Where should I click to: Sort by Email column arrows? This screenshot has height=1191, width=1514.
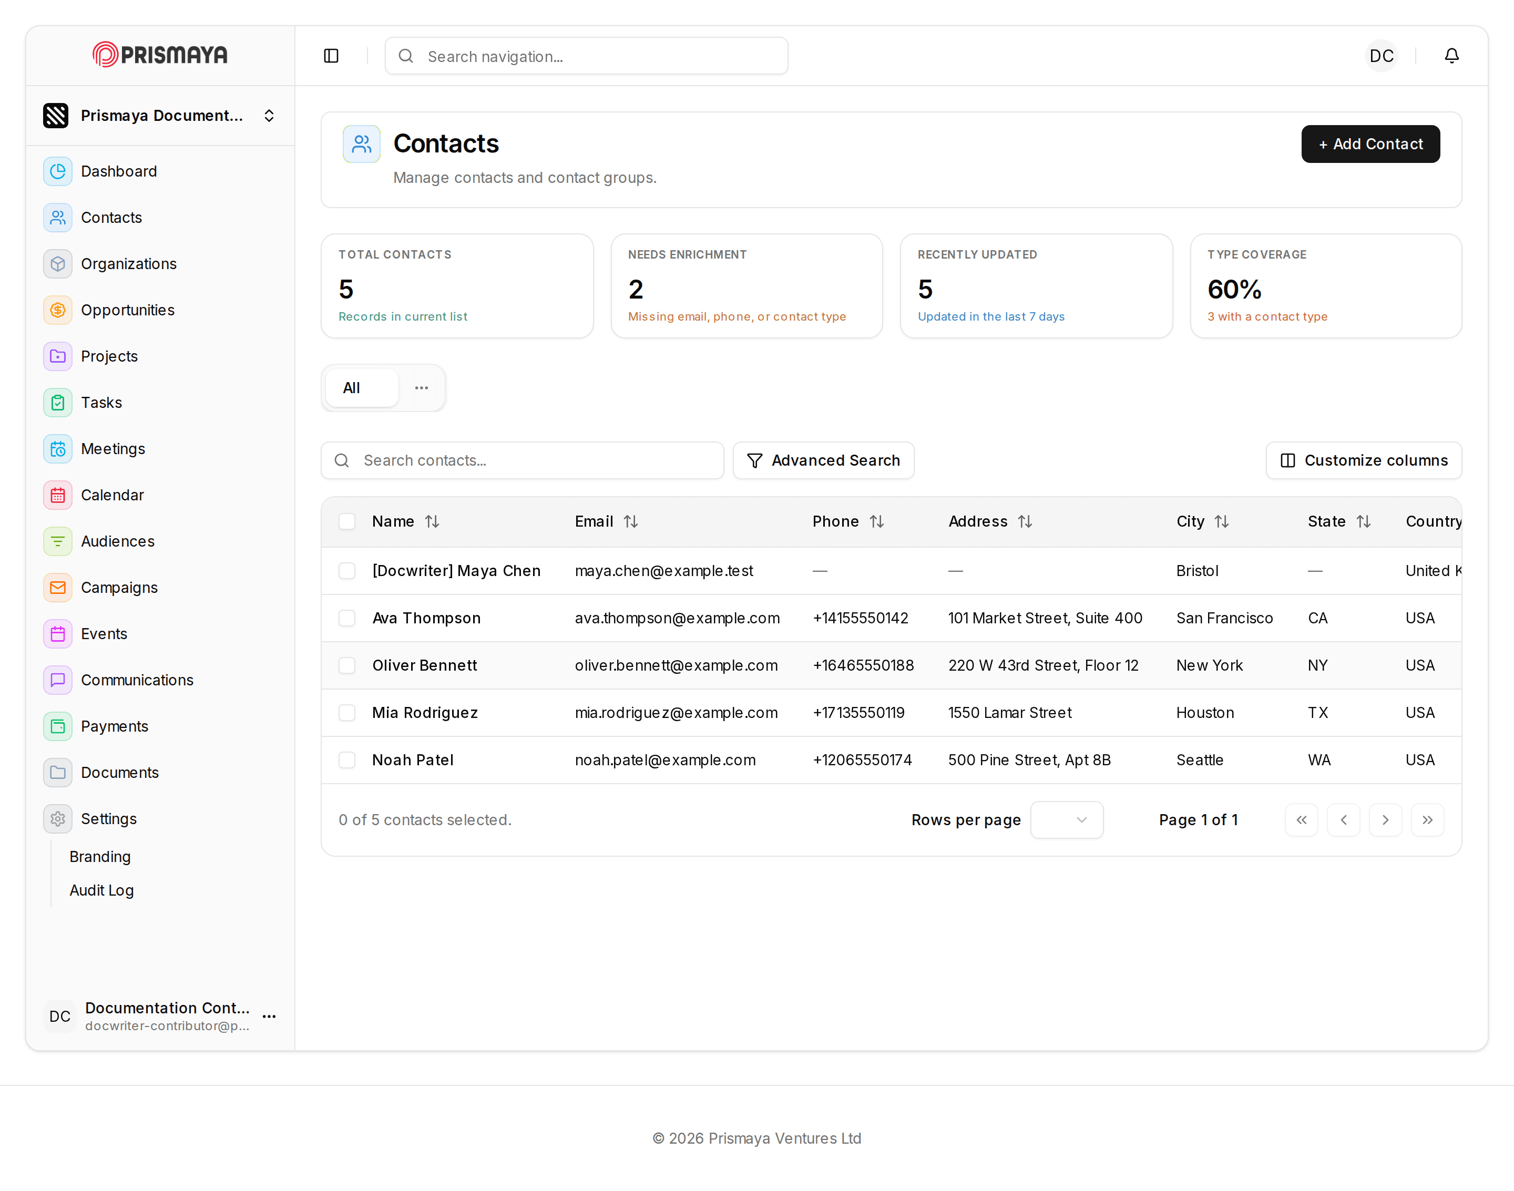pos(631,521)
